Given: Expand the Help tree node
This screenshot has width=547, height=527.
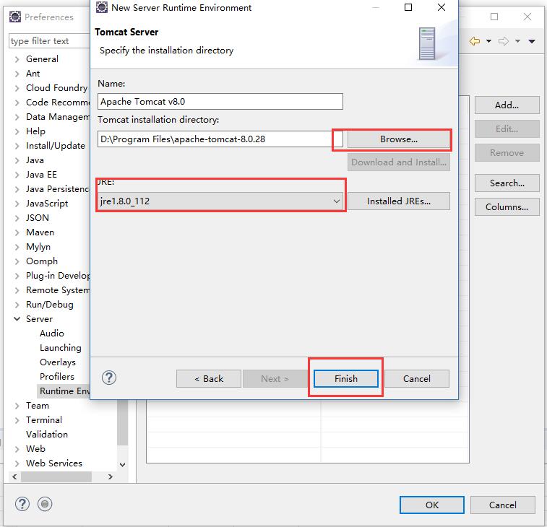Looking at the screenshot, I should click(17, 131).
